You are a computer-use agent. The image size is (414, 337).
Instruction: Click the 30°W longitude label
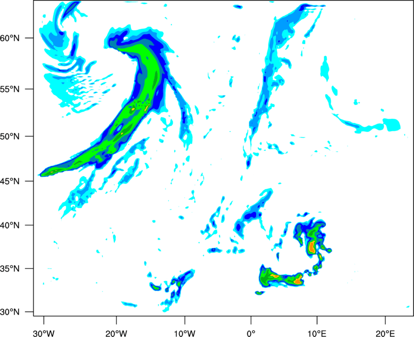pyautogui.click(x=44, y=333)
